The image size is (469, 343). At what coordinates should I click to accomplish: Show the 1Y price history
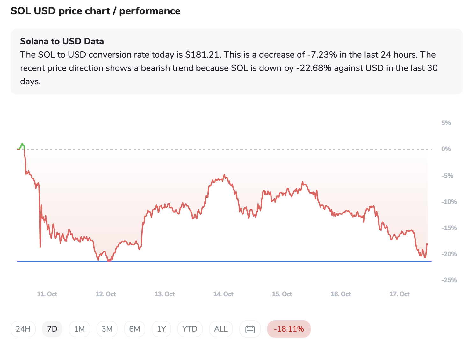point(162,329)
